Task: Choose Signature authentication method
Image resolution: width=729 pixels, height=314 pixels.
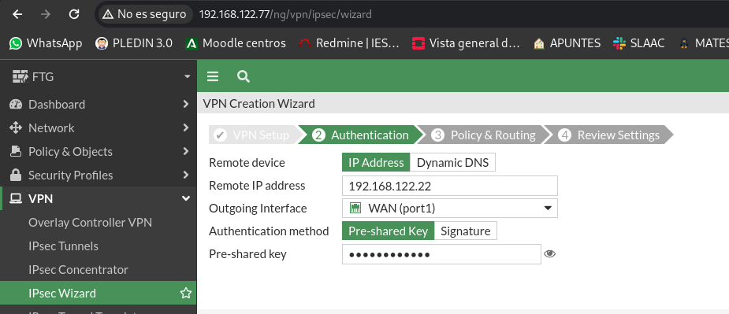Action: [466, 231]
